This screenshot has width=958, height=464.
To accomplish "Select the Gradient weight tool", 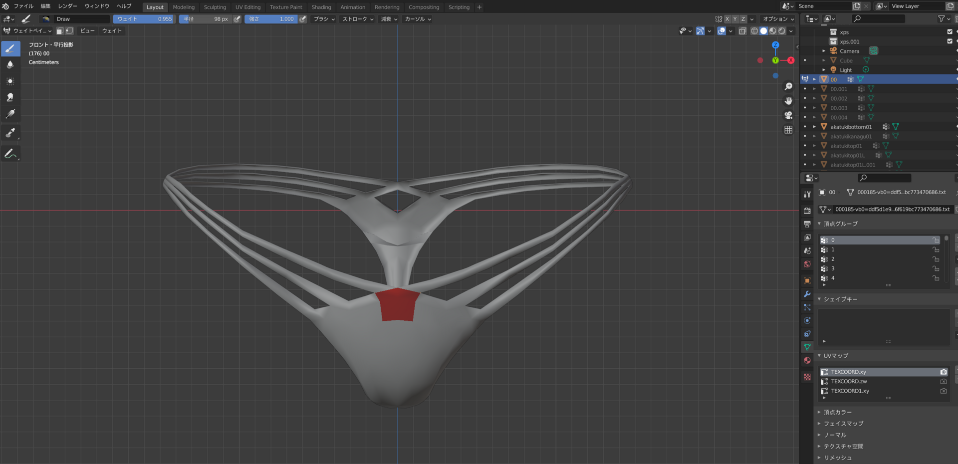I will click(10, 114).
